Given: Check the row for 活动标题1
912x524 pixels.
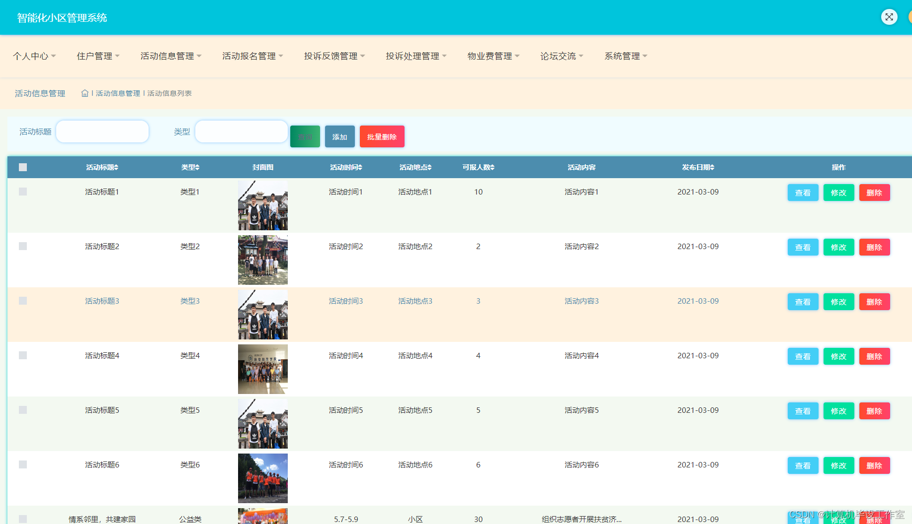Looking at the screenshot, I should point(23,192).
